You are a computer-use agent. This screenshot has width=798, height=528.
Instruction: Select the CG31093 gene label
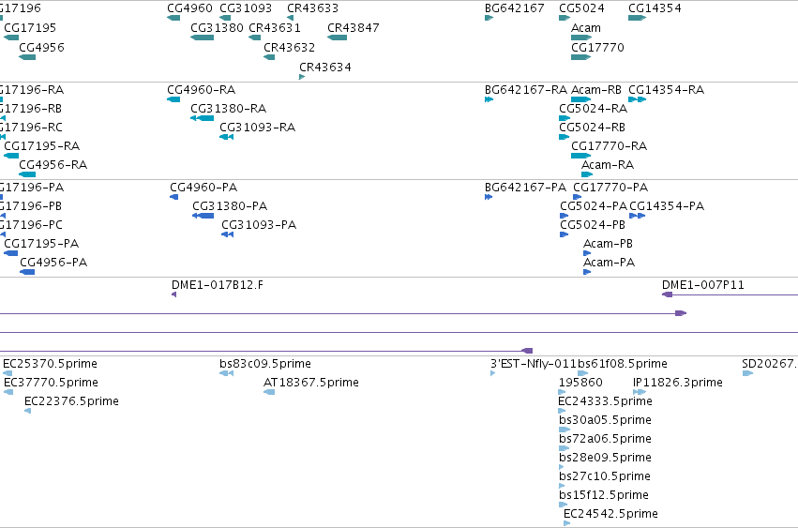[246, 8]
